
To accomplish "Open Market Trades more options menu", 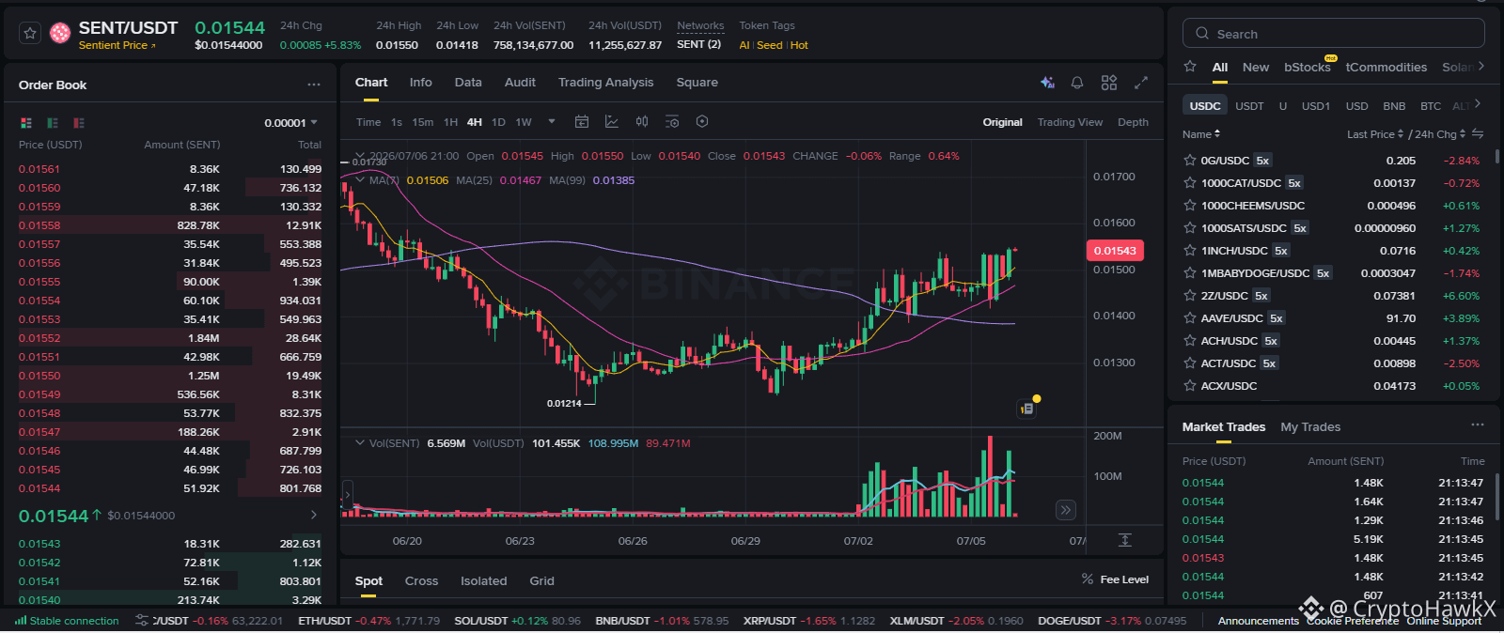I will click(1478, 425).
